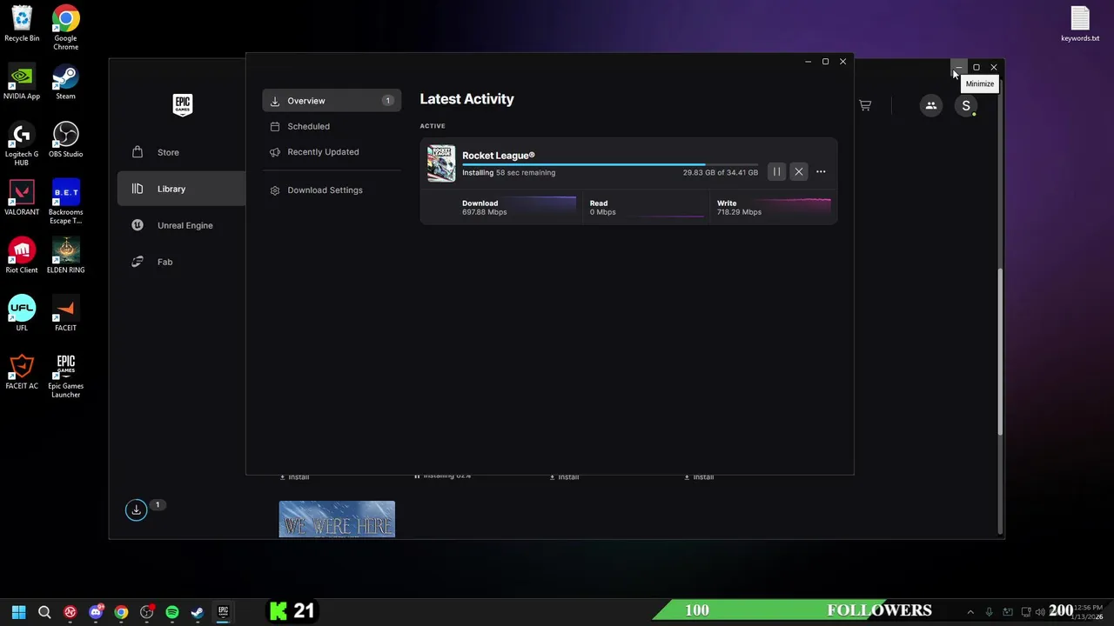Open Discord from the taskbar
1114x626 pixels.
tap(96, 612)
